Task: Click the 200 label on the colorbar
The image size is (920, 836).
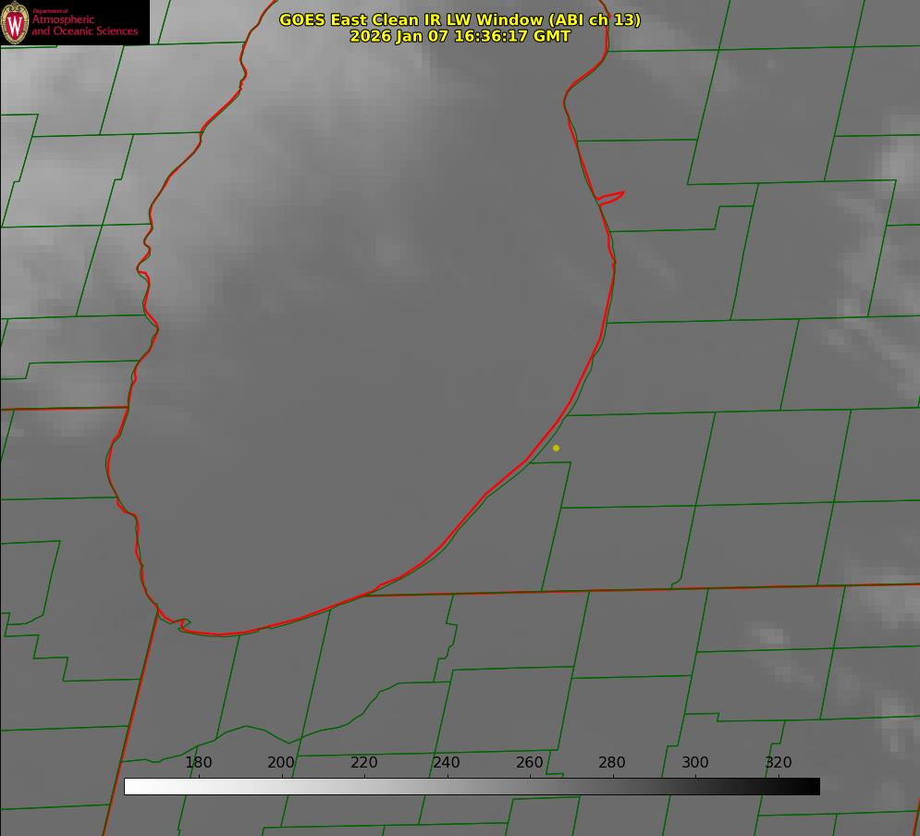Action: [x=281, y=762]
